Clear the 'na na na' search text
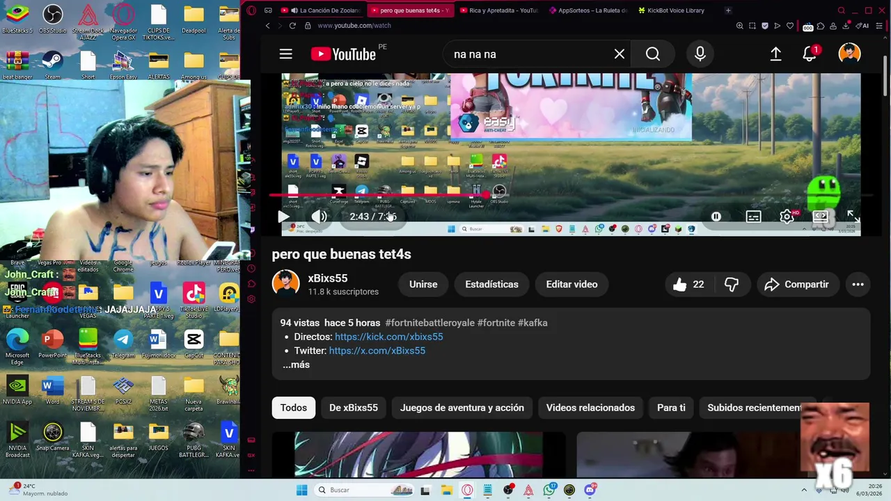 [620, 54]
